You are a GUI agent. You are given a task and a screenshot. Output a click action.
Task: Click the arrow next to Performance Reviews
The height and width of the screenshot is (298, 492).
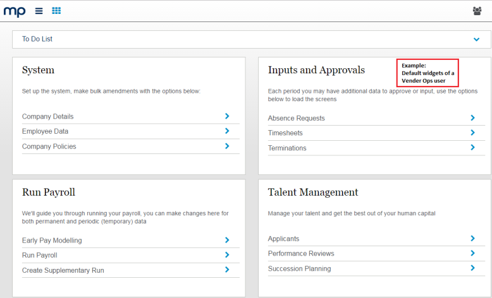472,253
